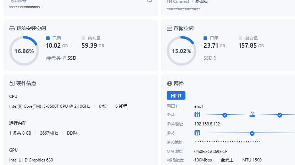Viewport: 295px width, 165px height.
Task: Click the FN Connect label
Action: pyautogui.click(x=178, y=1)
